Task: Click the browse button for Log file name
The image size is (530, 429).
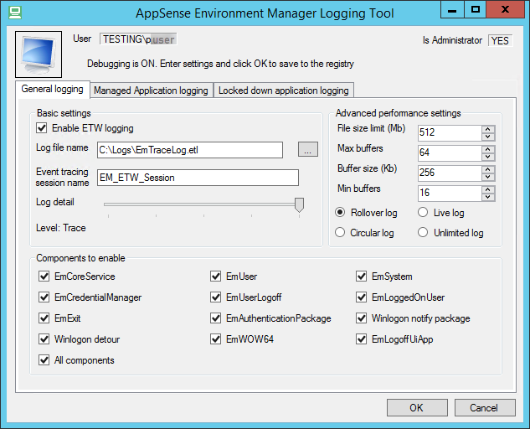Action: pos(308,150)
